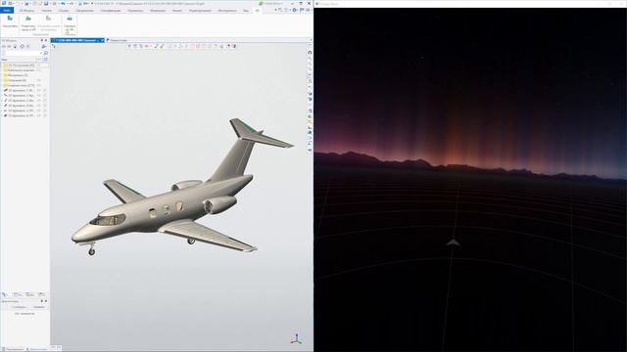Pin the 3D model tree panel
This screenshot has width=627, height=352.
point(41,40)
